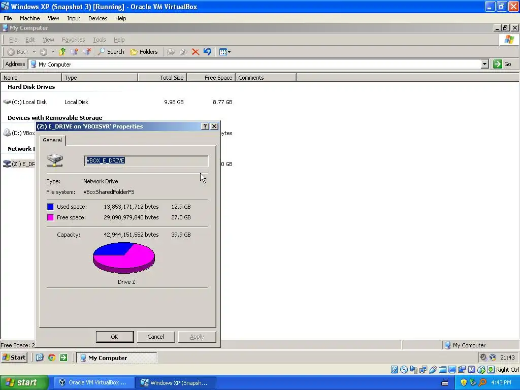The height and width of the screenshot is (390, 520).
Task: Click the blue Undo arrow toolbar icon
Action: click(208, 52)
